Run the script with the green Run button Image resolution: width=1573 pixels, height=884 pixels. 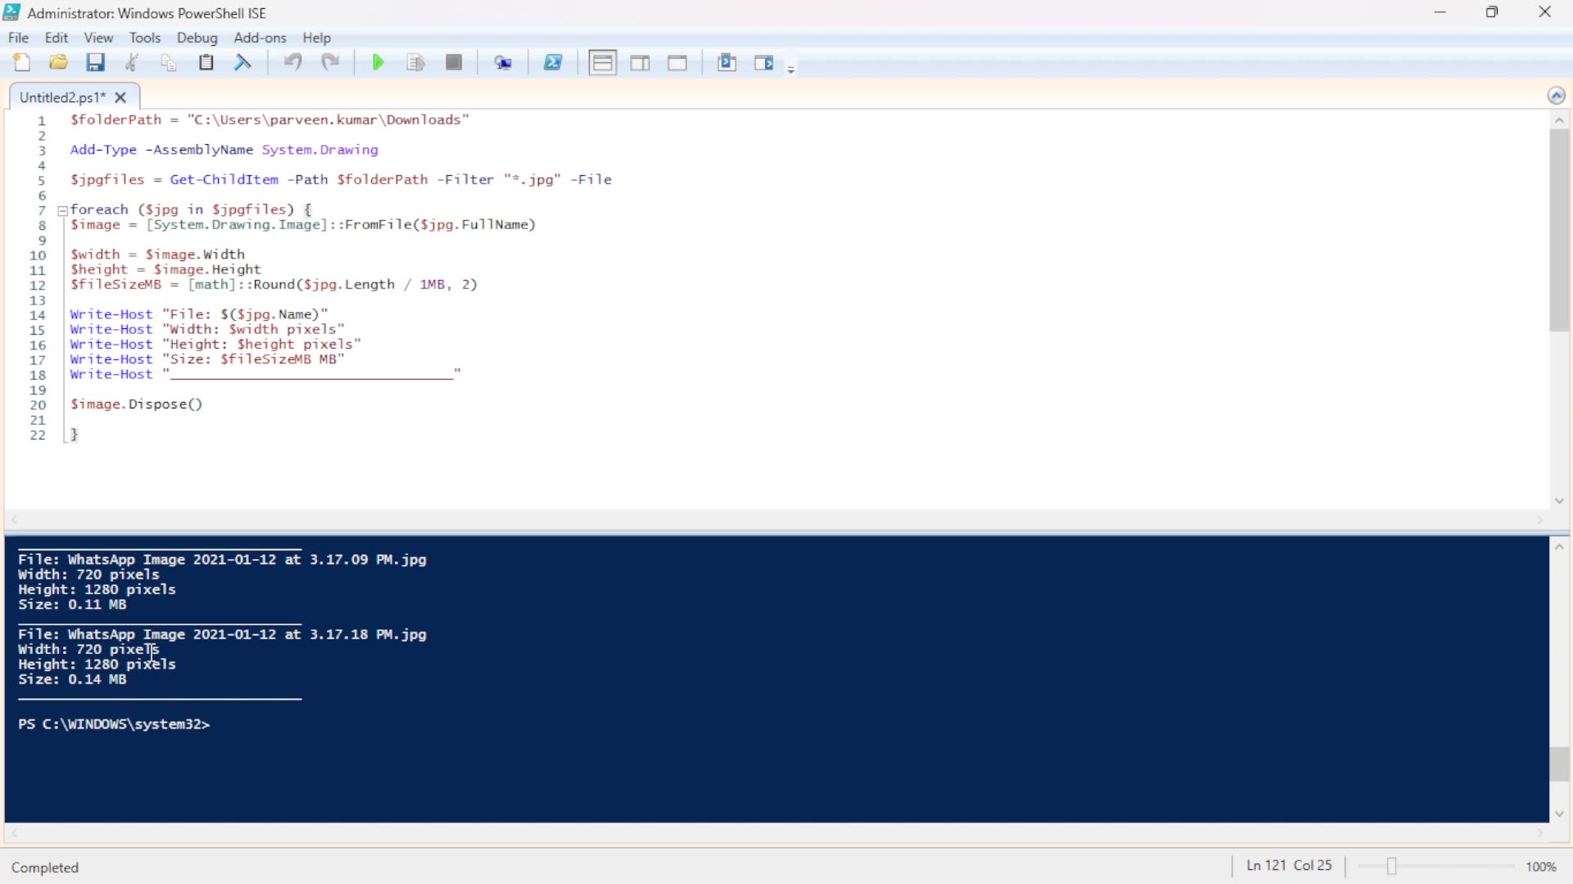pos(378,62)
